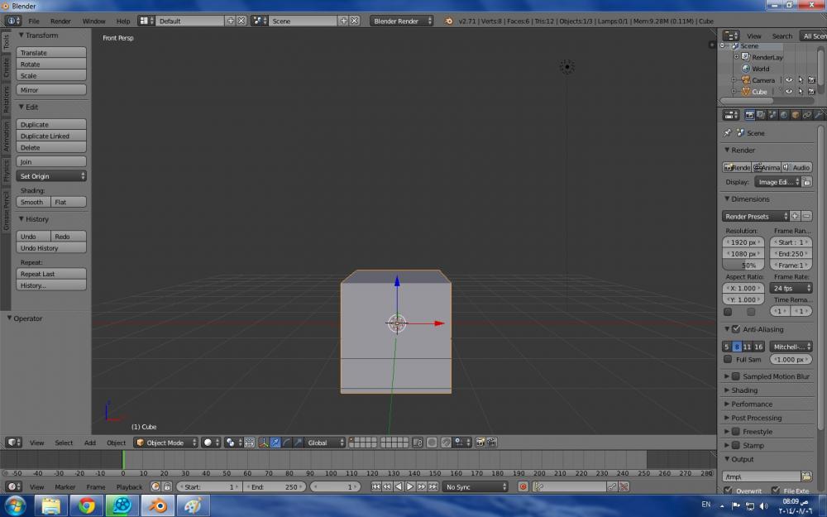Open the World properties tab icon

pos(784,115)
